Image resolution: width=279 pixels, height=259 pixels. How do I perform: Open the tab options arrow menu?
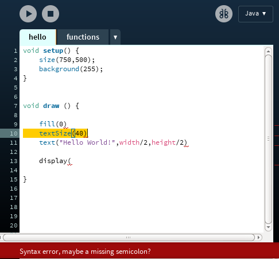(115, 37)
